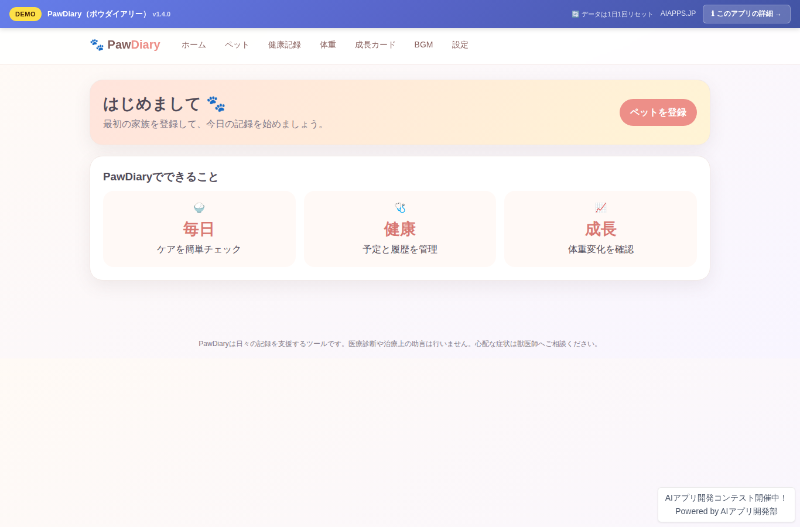
Task: Click the 毎日 heading
Action: pyautogui.click(x=199, y=229)
